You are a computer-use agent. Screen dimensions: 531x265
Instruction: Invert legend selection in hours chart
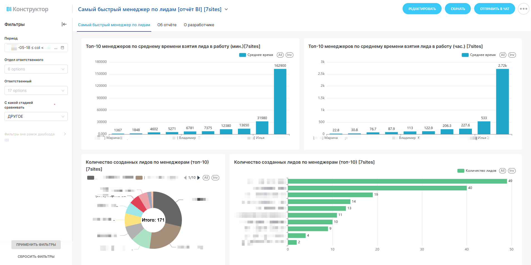[512, 55]
